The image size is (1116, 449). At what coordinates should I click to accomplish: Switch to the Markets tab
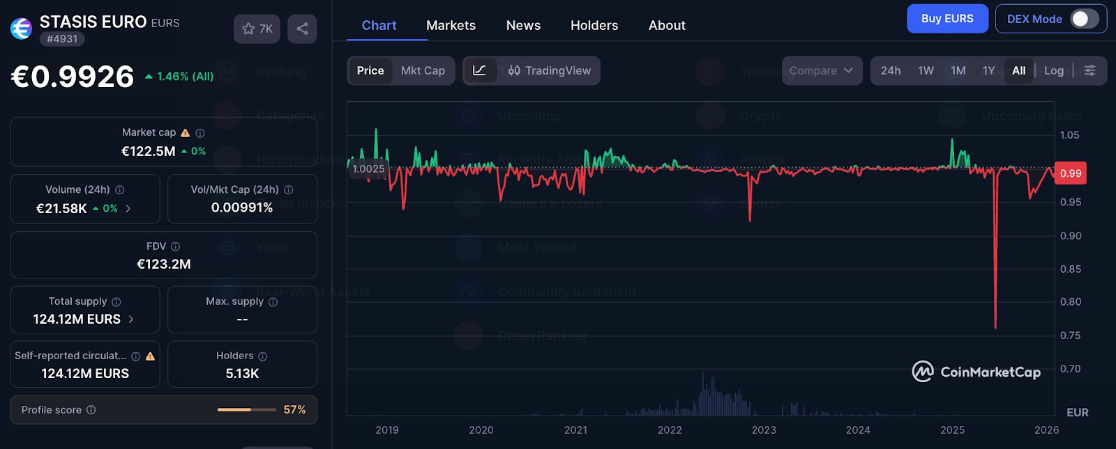(x=451, y=25)
